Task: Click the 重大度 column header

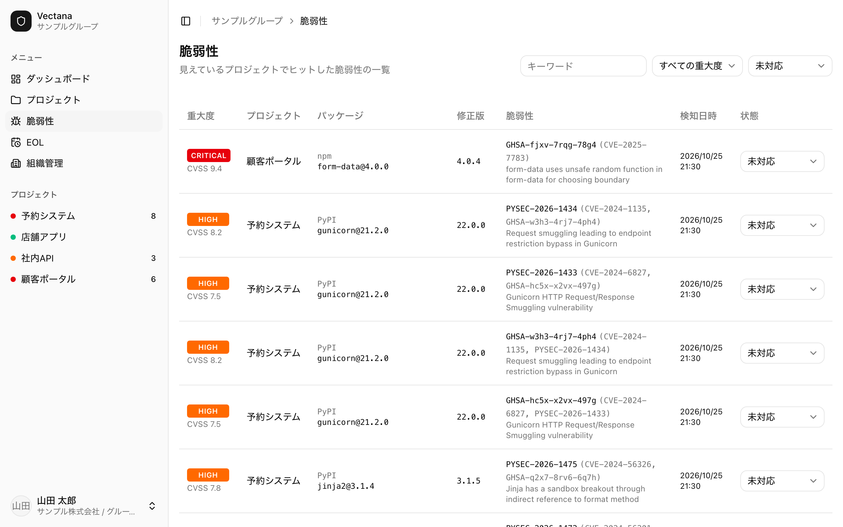Action: 201,116
